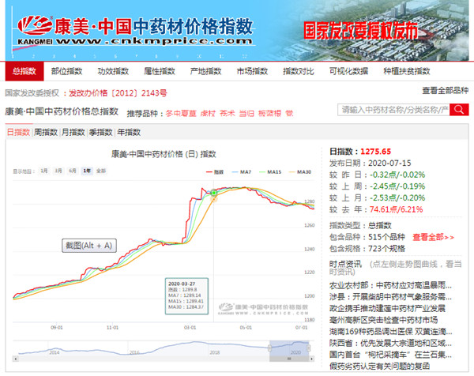This screenshot has height=376, width=474.
Task: Open the 指数对比 navigation tab
Action: (299, 71)
